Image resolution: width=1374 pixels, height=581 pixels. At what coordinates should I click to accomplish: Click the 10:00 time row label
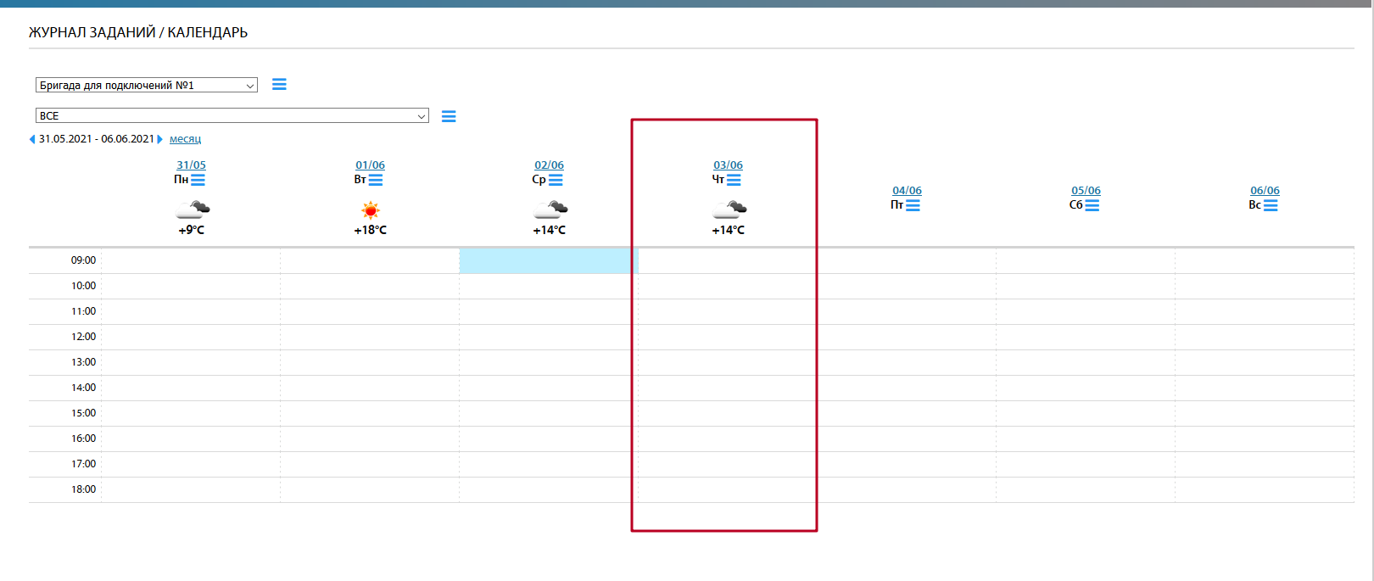point(83,286)
